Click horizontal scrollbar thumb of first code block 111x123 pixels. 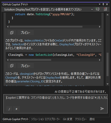coord(46,27)
